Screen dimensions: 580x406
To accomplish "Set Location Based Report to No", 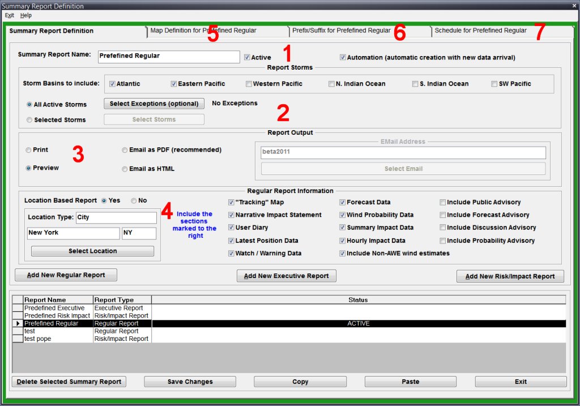I will 134,200.
